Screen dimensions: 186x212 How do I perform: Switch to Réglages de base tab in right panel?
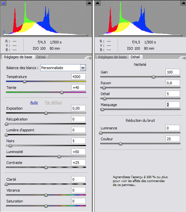(x=112, y=57)
